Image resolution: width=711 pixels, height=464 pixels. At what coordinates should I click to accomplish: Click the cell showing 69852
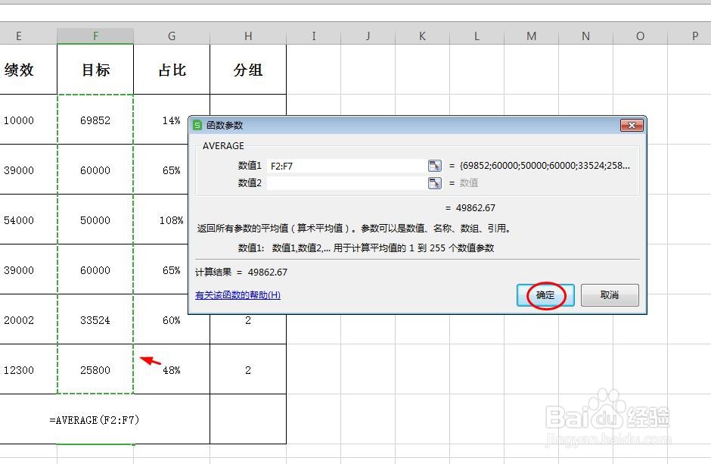coord(95,120)
